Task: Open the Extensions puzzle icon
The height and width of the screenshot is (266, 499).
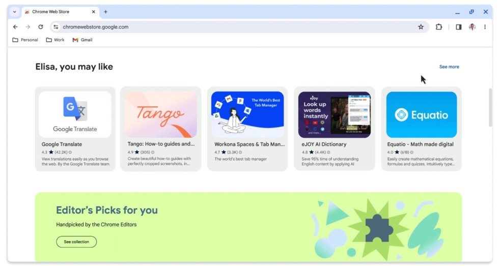Action: 439,27
